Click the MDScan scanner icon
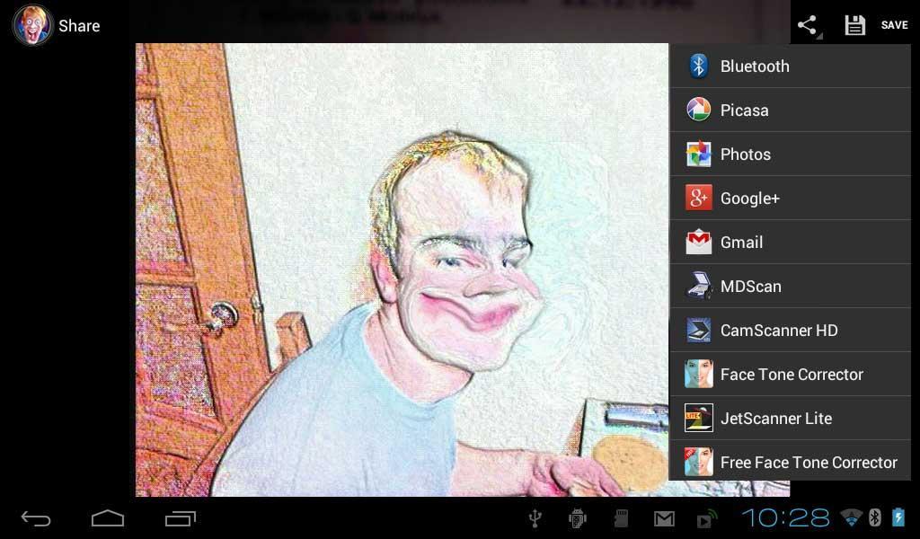Image resolution: width=920 pixels, height=539 pixels. [x=698, y=286]
